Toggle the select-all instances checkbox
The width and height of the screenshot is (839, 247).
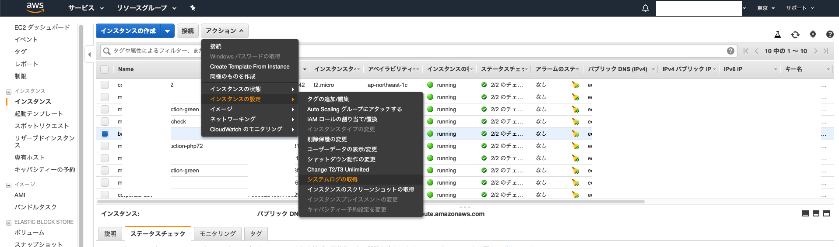coord(105,69)
